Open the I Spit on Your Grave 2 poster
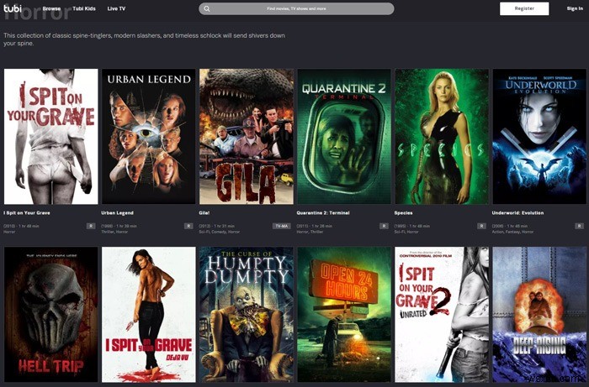Image resolution: width=589 pixels, height=387 pixels. [x=442, y=314]
